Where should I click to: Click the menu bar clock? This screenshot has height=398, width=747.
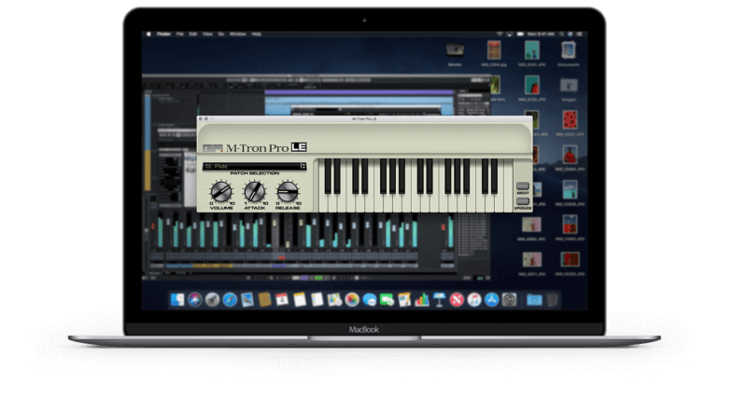pos(541,34)
